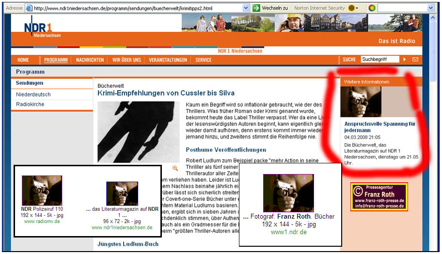Open the PROGRAMM navigation item
This screenshot has width=442, height=254.
click(x=56, y=60)
